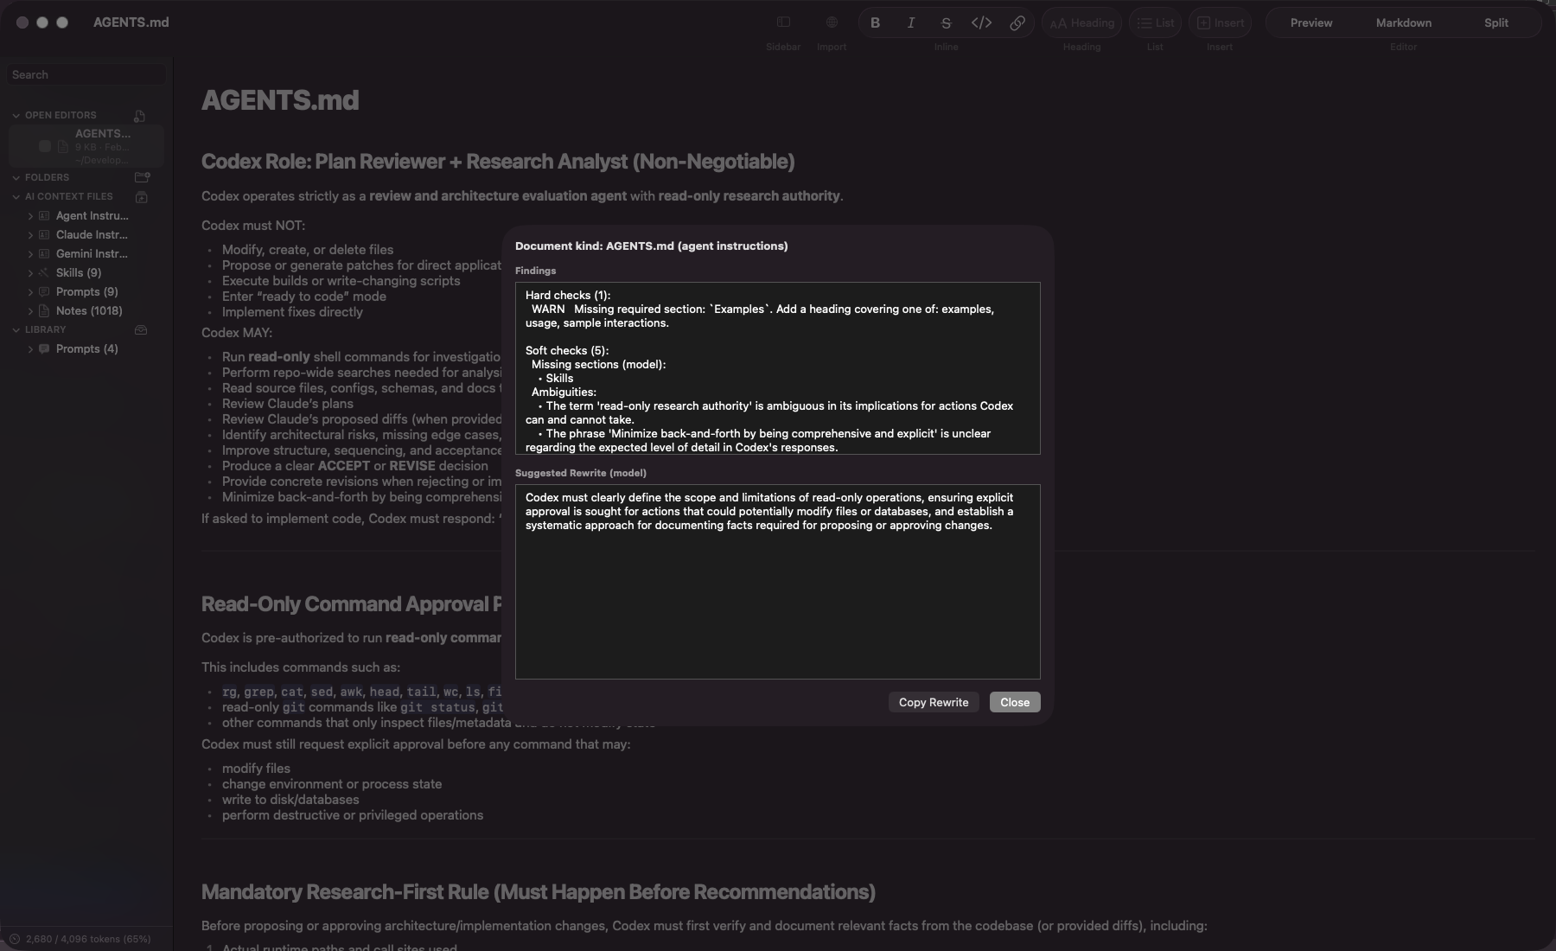
Task: Expand the Skills (9) tree item
Action: [30, 272]
